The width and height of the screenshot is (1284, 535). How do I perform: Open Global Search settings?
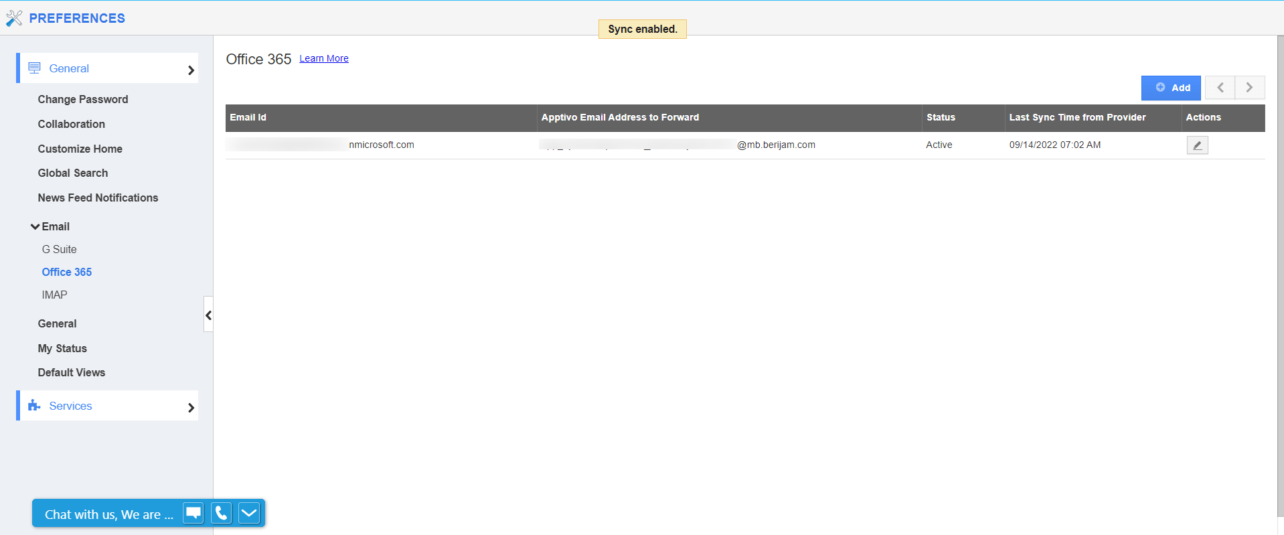pyautogui.click(x=73, y=173)
